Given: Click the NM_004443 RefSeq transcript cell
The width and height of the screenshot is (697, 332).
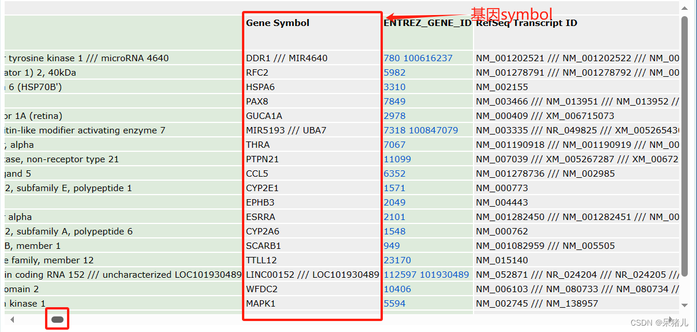Looking at the screenshot, I should (502, 203).
